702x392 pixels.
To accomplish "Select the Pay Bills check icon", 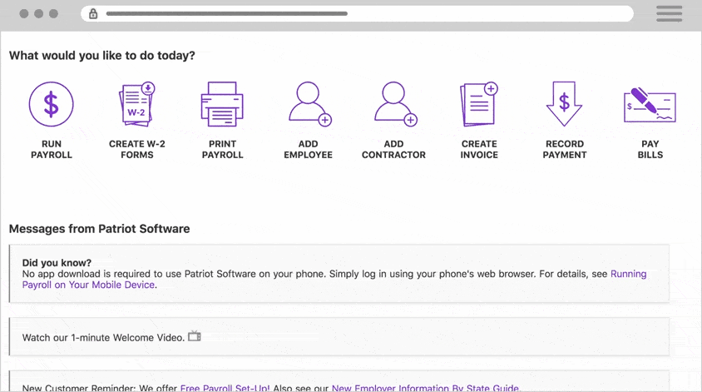I will click(x=650, y=104).
